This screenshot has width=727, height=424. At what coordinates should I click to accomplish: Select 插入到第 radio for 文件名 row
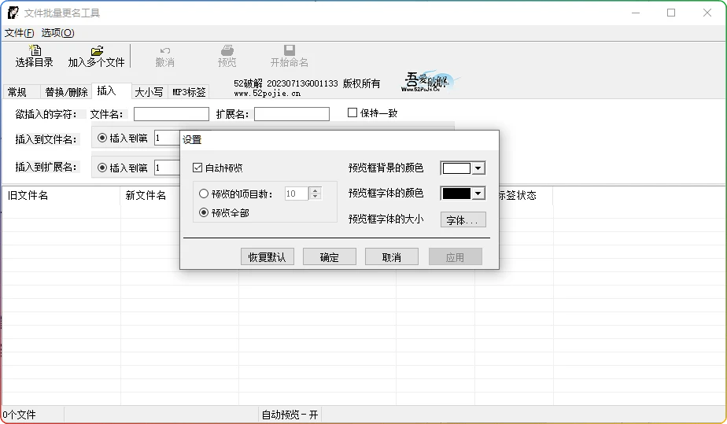click(x=102, y=138)
